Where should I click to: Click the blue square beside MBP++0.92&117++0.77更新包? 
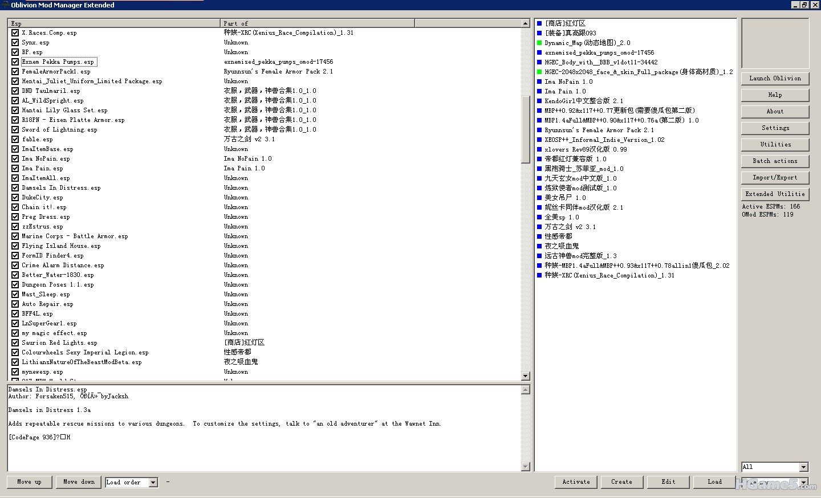[539, 111]
